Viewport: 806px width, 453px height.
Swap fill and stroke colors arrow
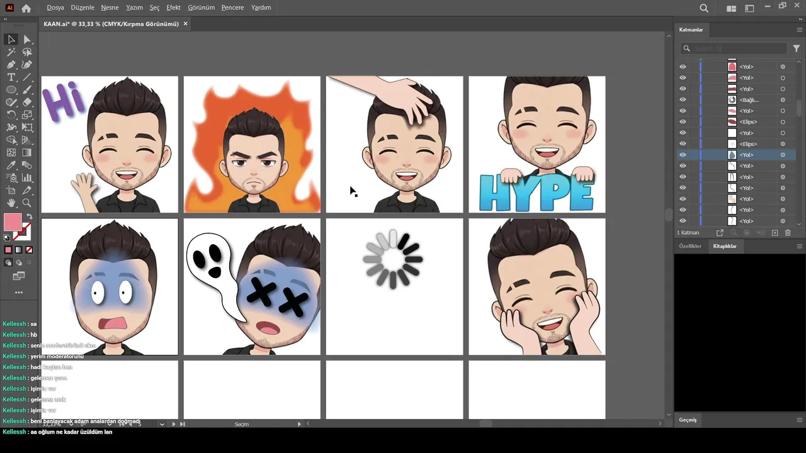[x=30, y=216]
